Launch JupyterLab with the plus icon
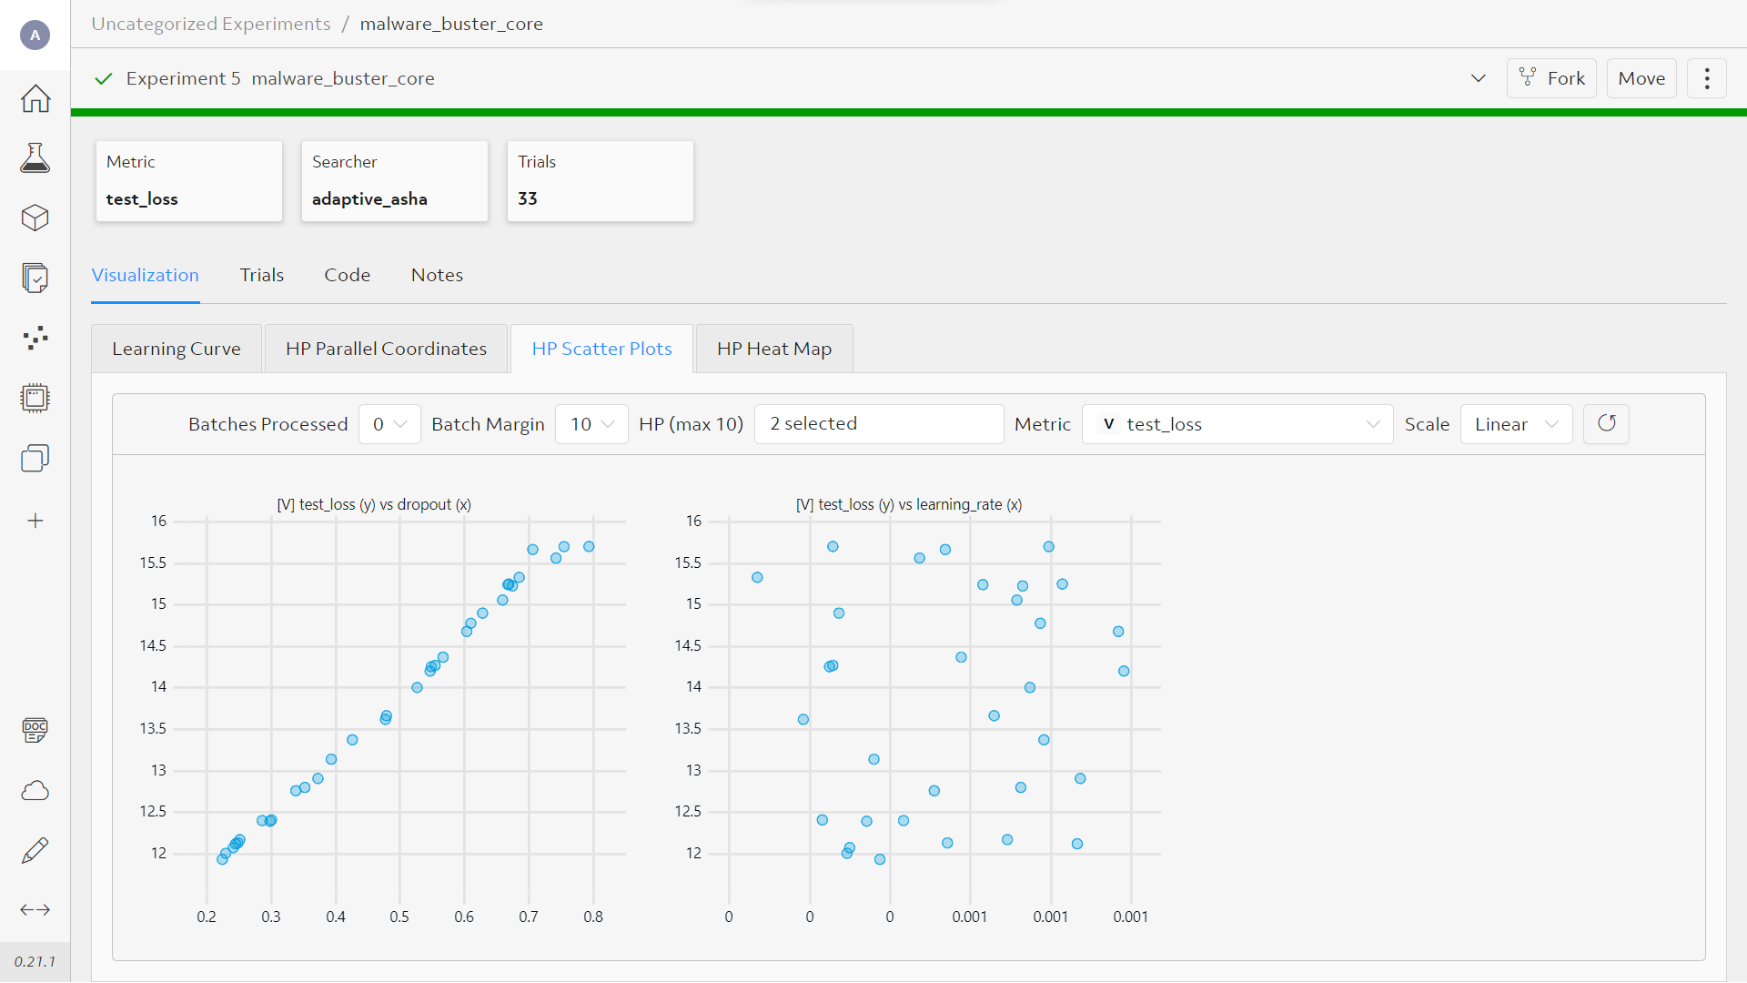 point(35,520)
